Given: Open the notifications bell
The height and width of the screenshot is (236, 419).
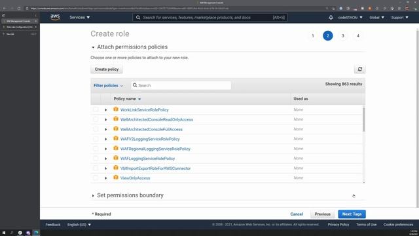Looking at the screenshot, I should pyautogui.click(x=331, y=18).
